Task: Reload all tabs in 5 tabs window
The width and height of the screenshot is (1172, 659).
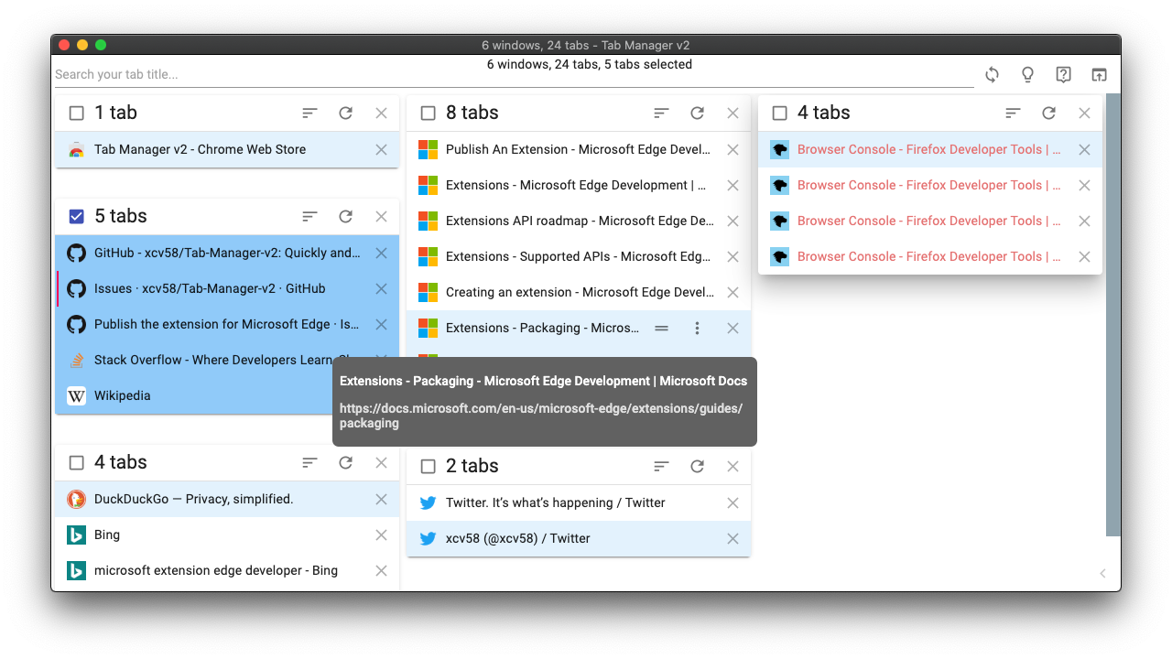Action: point(346,217)
